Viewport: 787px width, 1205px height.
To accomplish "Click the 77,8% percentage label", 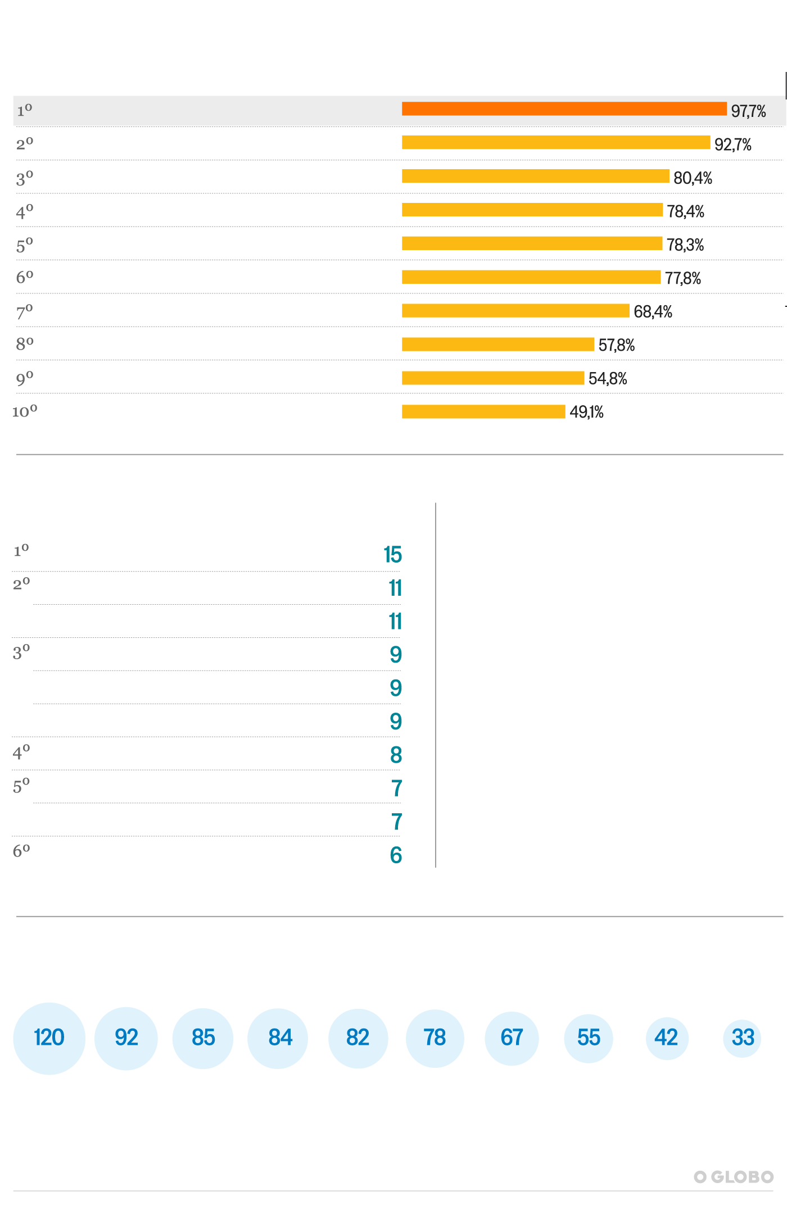I will [682, 278].
